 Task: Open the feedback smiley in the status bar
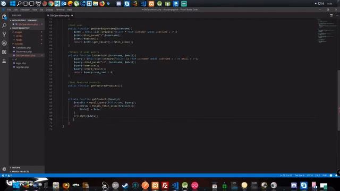tap(331, 176)
